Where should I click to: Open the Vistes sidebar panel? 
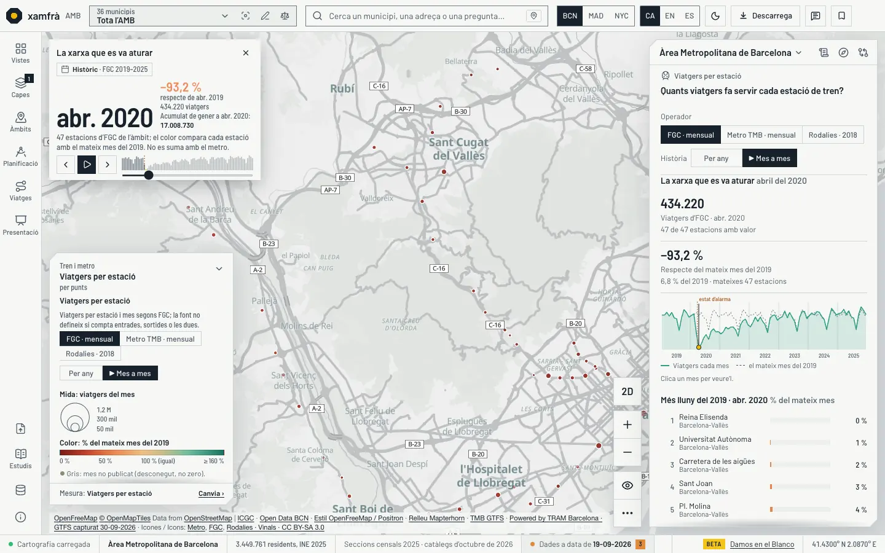coord(20,53)
